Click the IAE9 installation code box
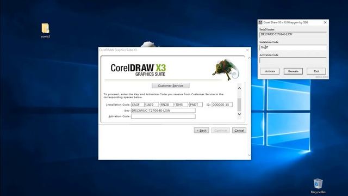Viewport: 348px width, 196px height. click(x=152, y=105)
